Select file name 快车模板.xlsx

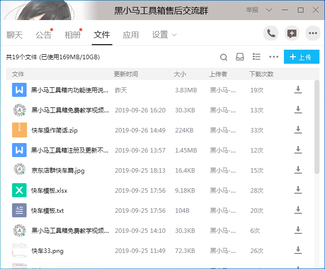49,190
